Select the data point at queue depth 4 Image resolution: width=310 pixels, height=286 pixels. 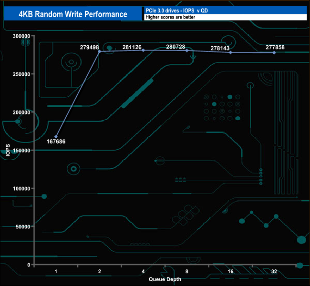144,51
